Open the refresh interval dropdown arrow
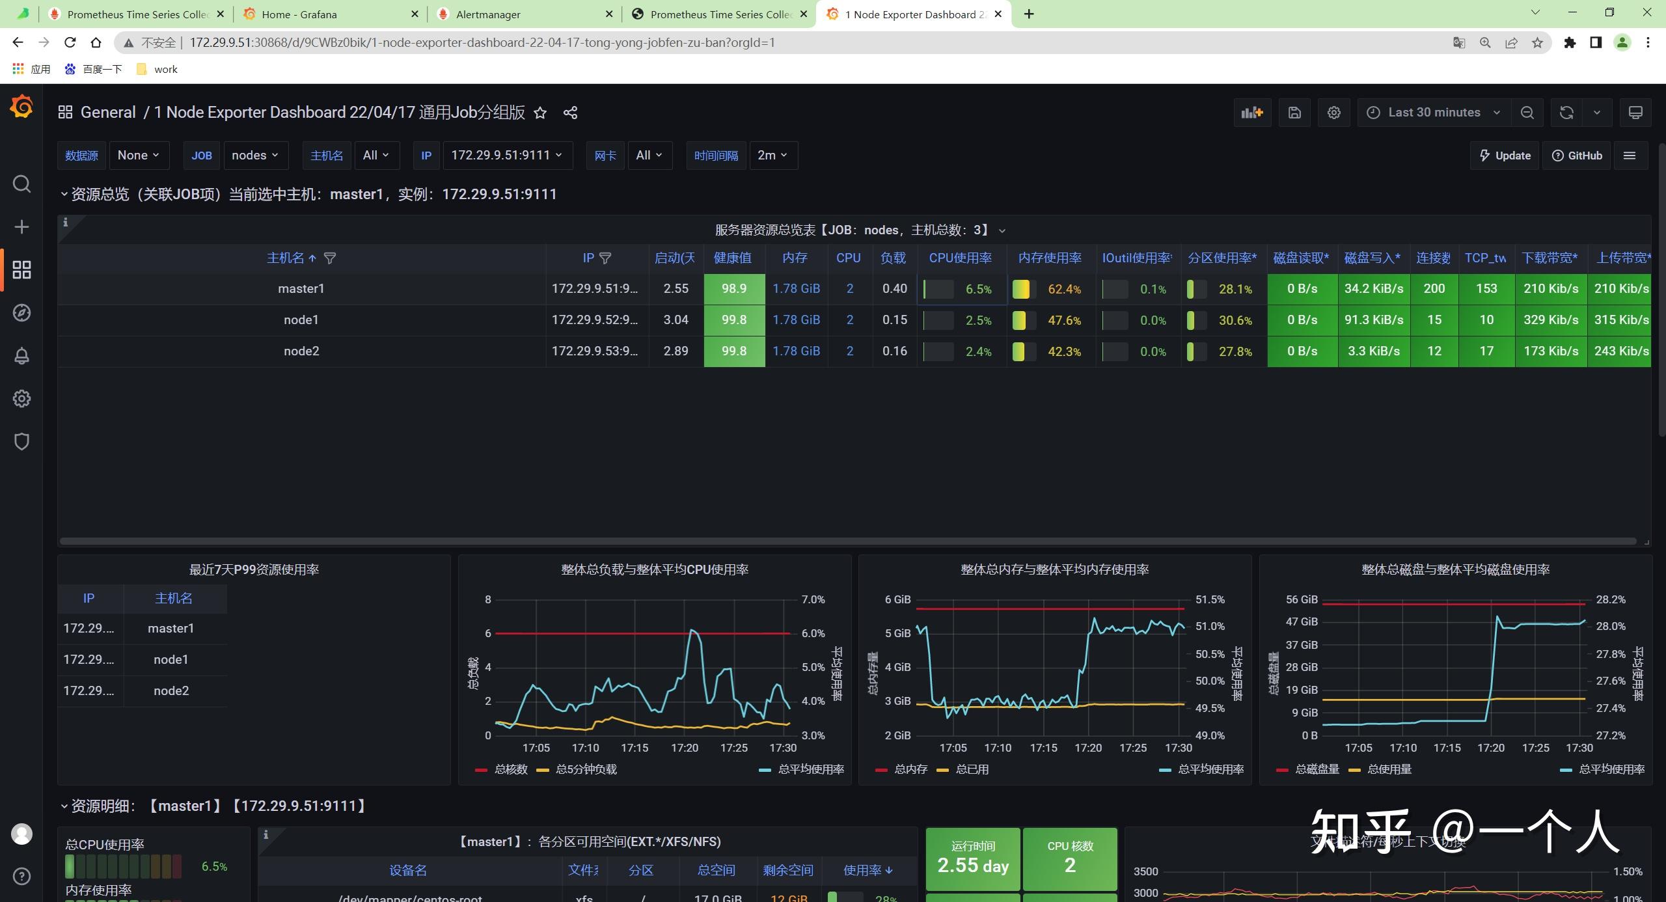Viewport: 1666px width, 902px height. pos(1597,113)
